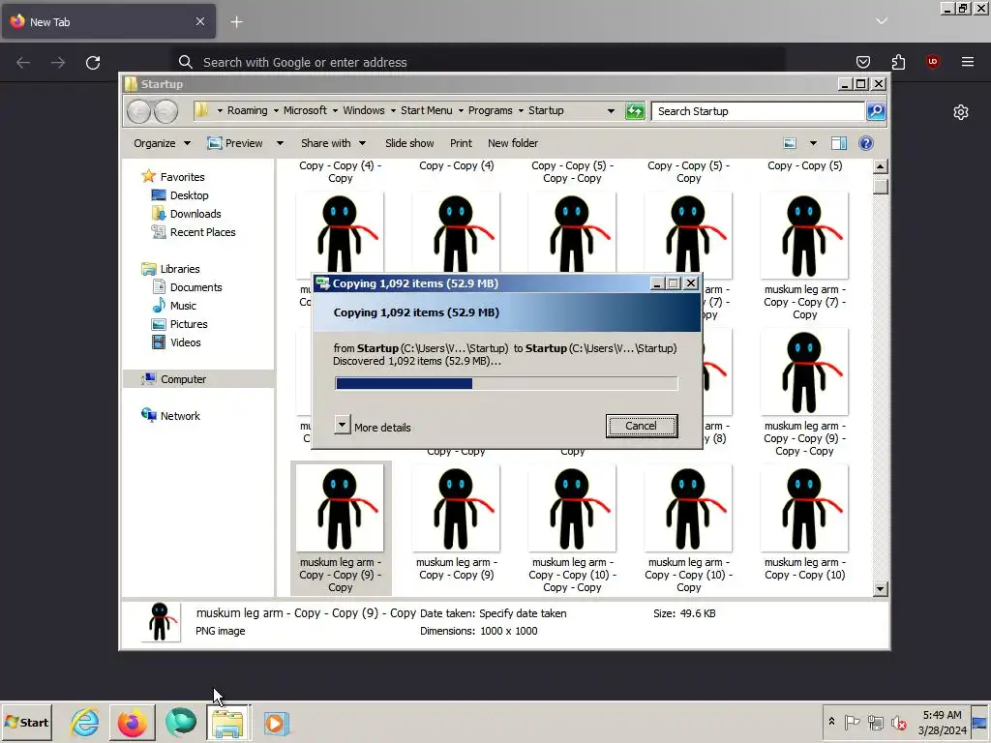Click the green globe taskbar icon
This screenshot has width=991, height=743.
coord(181,722)
